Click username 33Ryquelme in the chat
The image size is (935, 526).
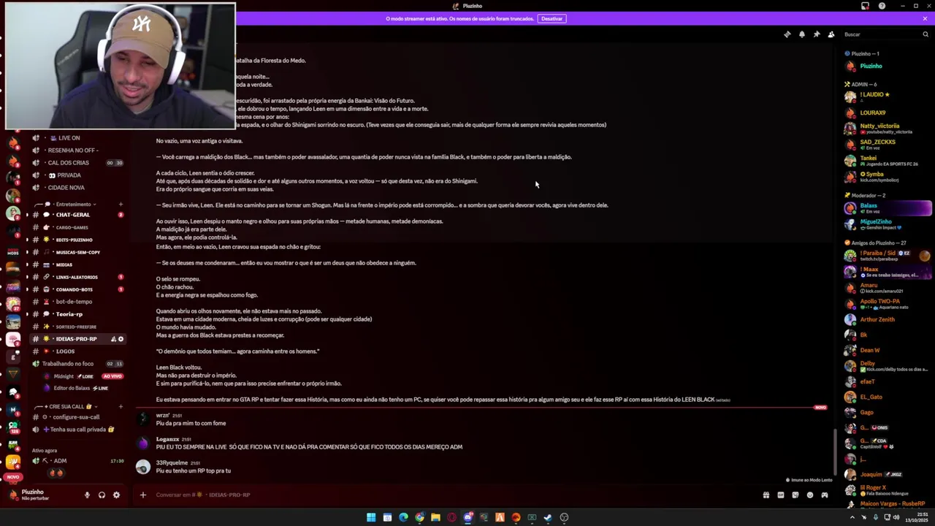[x=172, y=462]
